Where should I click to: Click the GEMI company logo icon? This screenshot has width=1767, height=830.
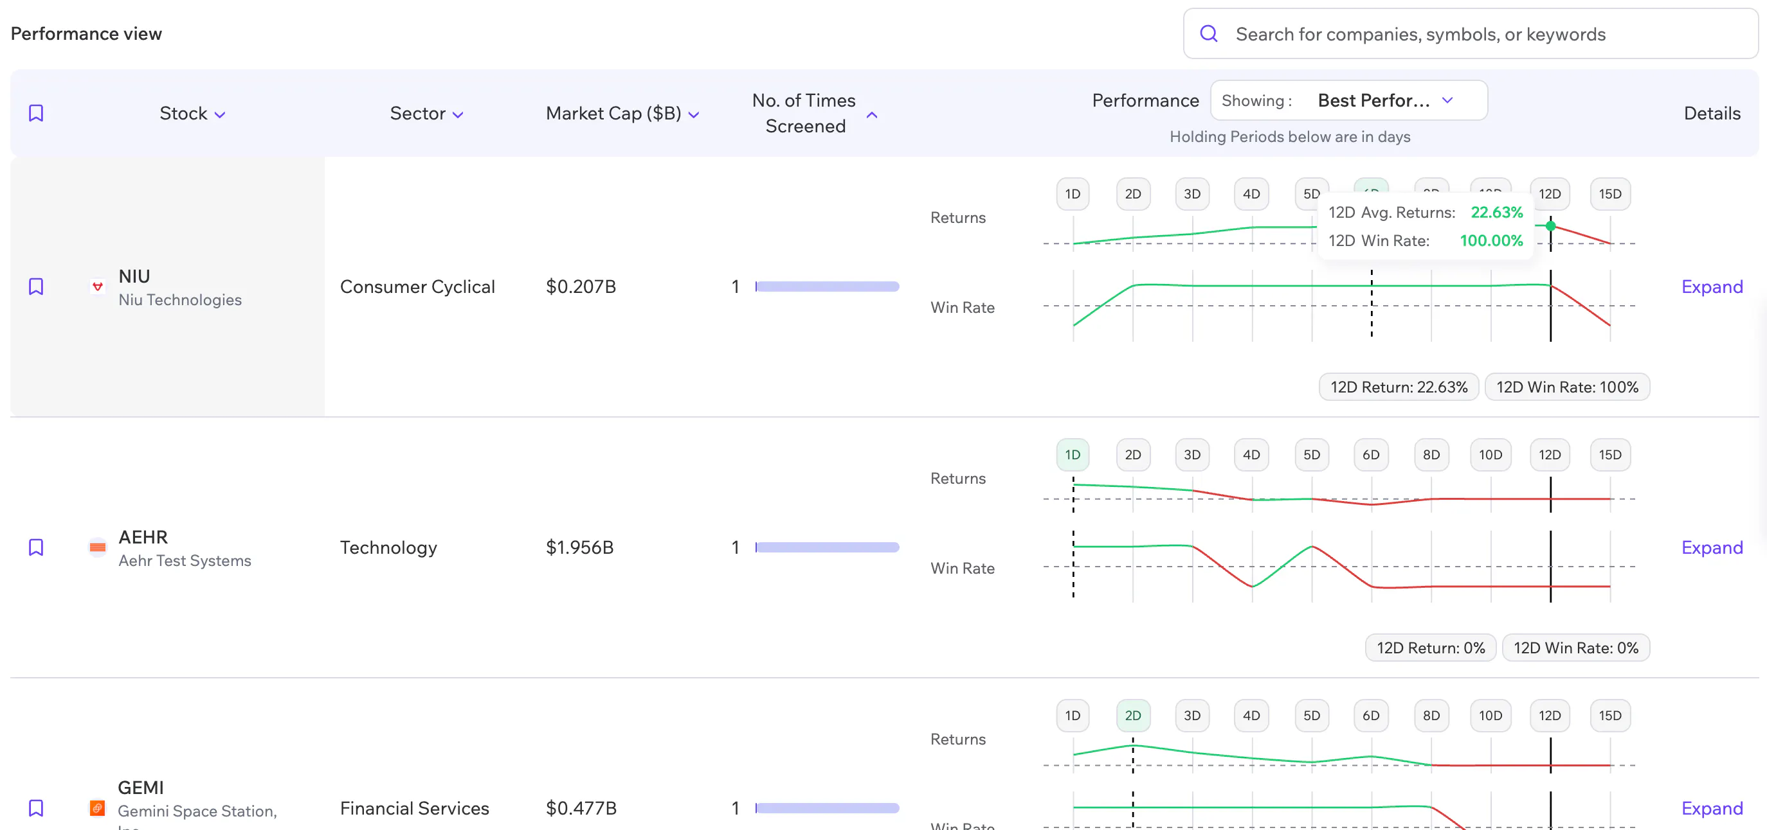(98, 808)
